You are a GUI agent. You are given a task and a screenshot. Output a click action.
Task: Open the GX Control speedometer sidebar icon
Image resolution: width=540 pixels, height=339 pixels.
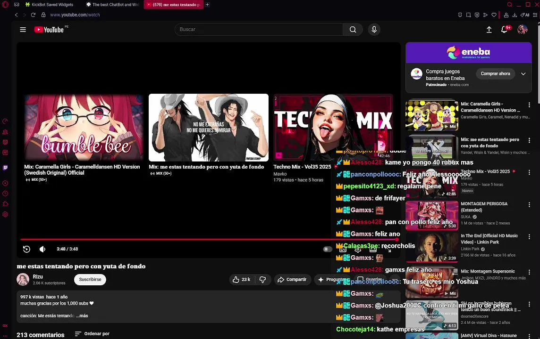(x=5, y=121)
